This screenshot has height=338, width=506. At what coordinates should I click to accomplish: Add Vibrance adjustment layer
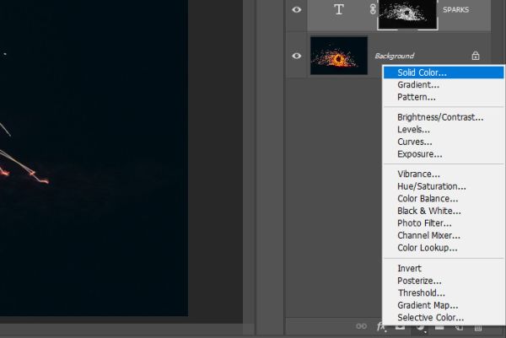coord(444,174)
